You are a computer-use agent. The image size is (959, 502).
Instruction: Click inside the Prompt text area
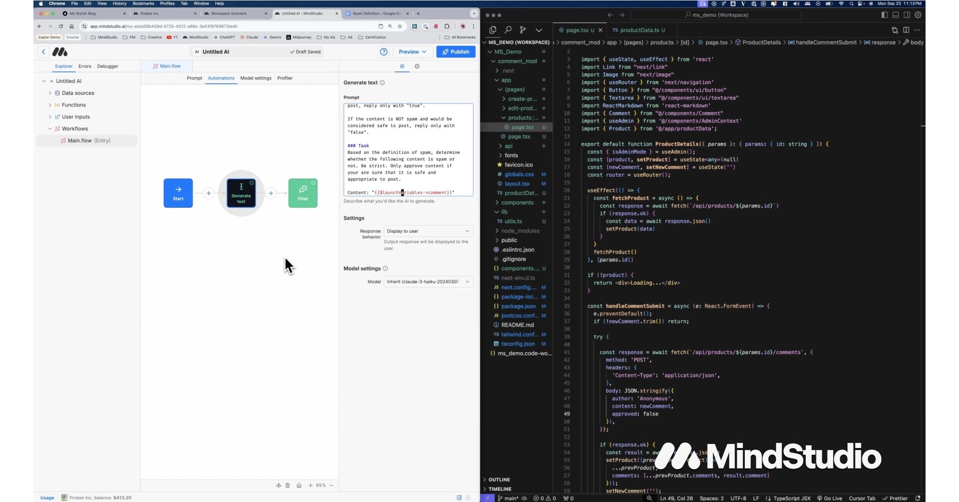(407, 150)
